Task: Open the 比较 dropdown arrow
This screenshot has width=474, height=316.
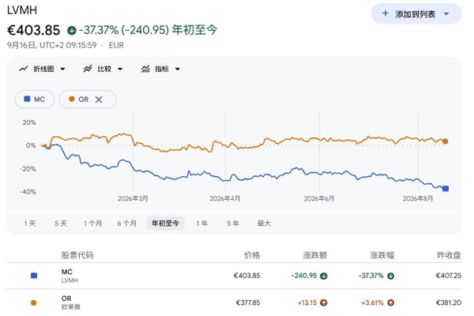Action: (x=120, y=70)
